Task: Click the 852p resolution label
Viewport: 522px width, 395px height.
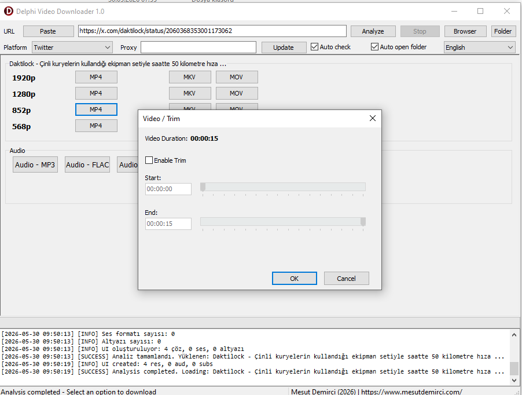Action: [x=21, y=111]
